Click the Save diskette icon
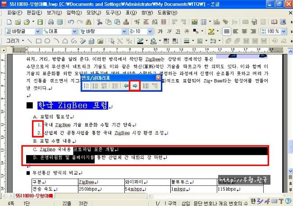Viewport: 293px width, 206px height. coord(40,22)
